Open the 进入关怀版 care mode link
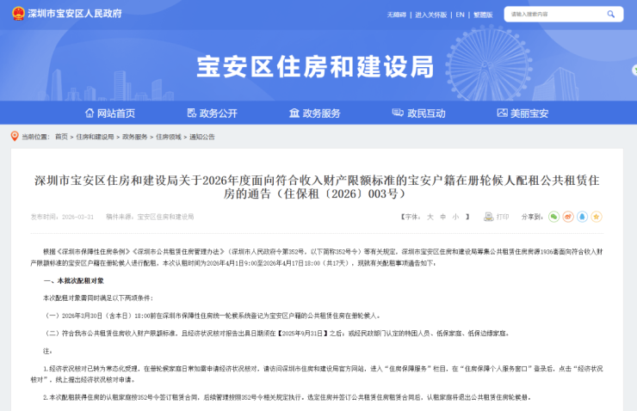The image size is (637, 411). coord(430,15)
